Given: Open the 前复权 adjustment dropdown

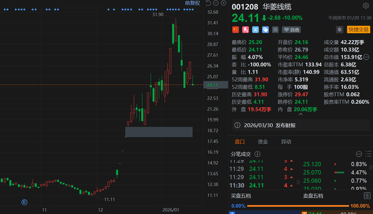Looking at the screenshot, I should tap(192, 3).
